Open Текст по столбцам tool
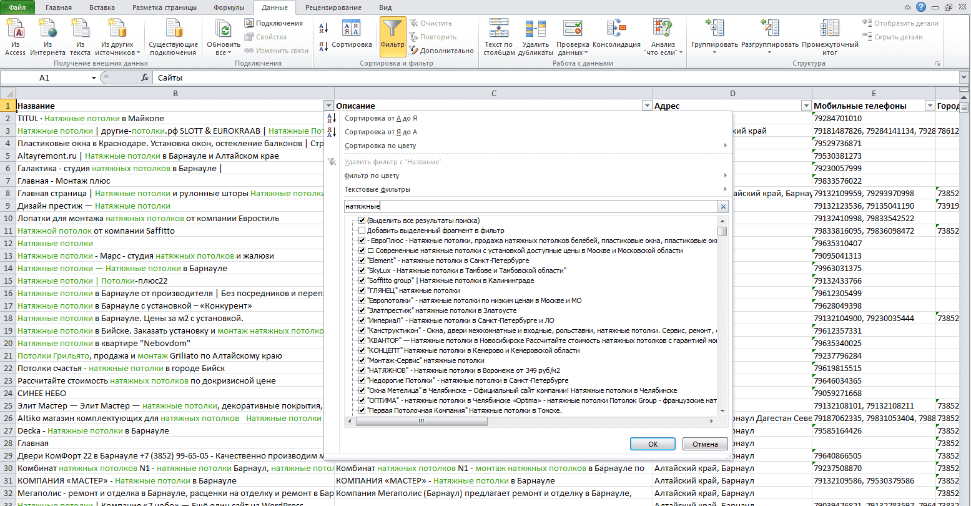The image size is (971, 506). pos(498,37)
